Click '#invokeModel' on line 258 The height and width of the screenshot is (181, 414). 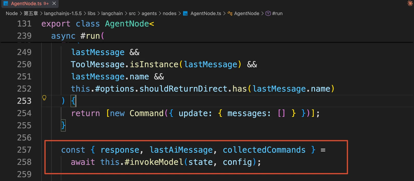(x=154, y=162)
